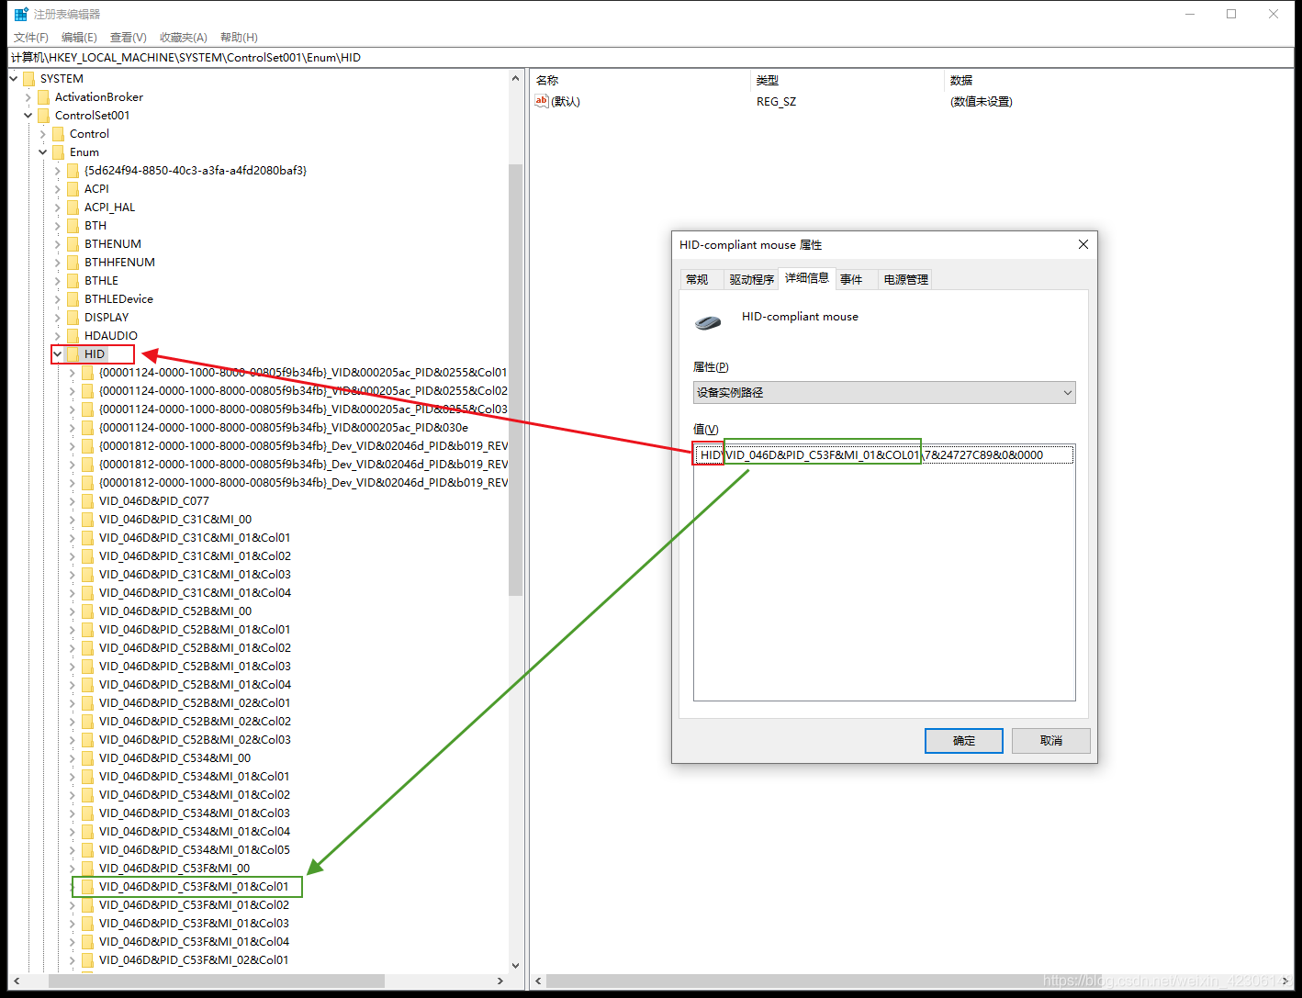Sort by 类型 column header
Viewport: 1302px width, 998px height.
[x=847, y=81]
